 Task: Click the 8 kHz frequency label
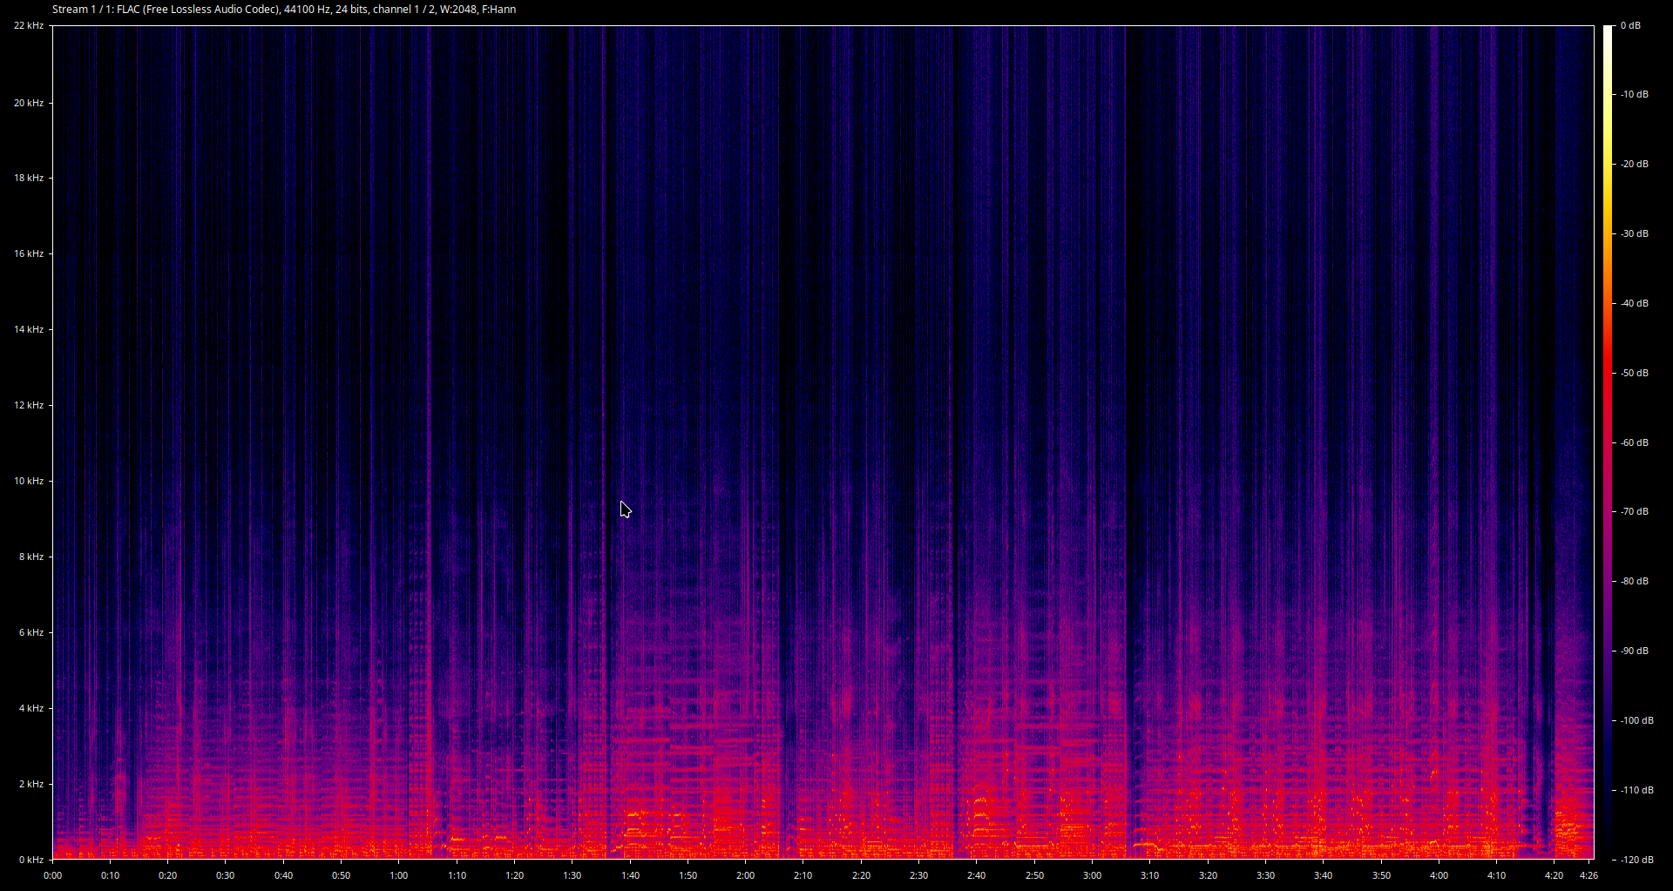31,557
